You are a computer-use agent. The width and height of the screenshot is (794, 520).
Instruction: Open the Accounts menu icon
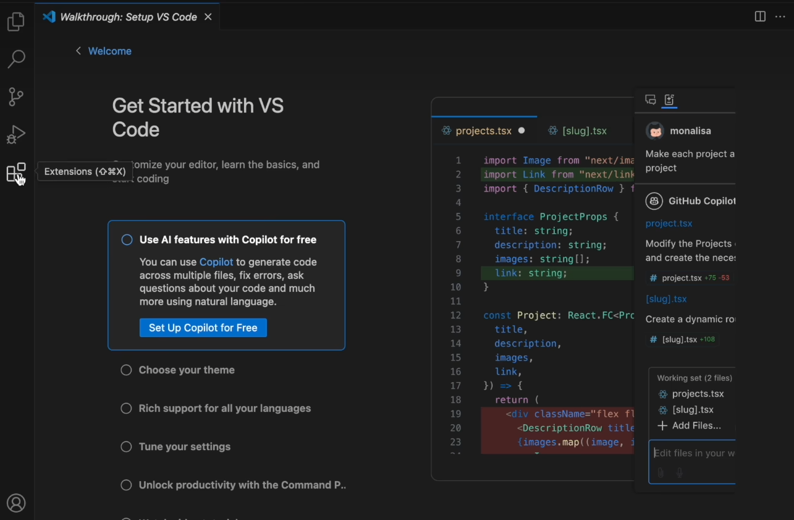pyautogui.click(x=16, y=503)
